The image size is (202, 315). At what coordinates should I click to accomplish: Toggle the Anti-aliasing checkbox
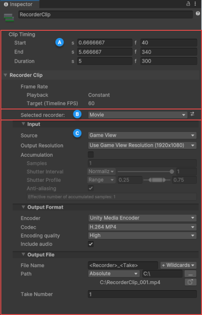(x=91, y=188)
